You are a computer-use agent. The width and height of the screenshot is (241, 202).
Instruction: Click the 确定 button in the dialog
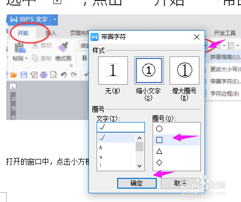tap(137, 184)
